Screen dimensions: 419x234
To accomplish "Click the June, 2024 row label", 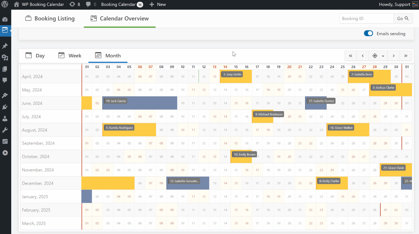I will pyautogui.click(x=32, y=103).
